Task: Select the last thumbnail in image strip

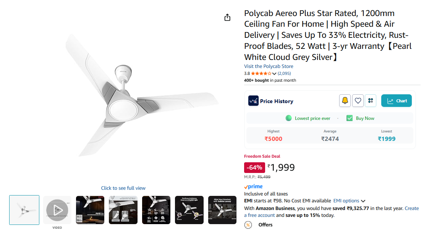Action: 222,210
